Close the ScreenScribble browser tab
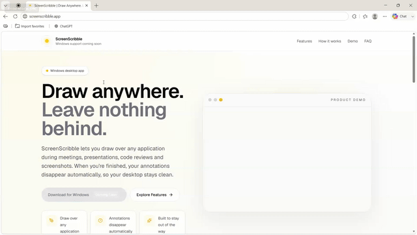Image resolution: width=417 pixels, height=235 pixels. (x=87, y=5)
